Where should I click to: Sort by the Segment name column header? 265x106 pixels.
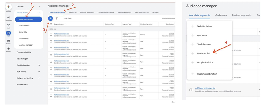point(59,24)
